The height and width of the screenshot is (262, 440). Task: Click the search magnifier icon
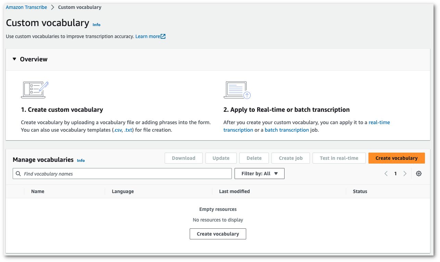point(18,174)
